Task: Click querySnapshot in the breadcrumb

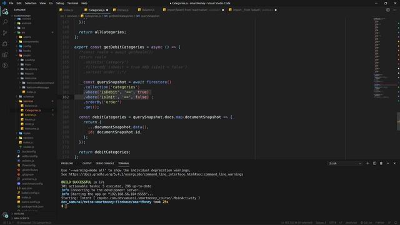Action: tap(150, 16)
